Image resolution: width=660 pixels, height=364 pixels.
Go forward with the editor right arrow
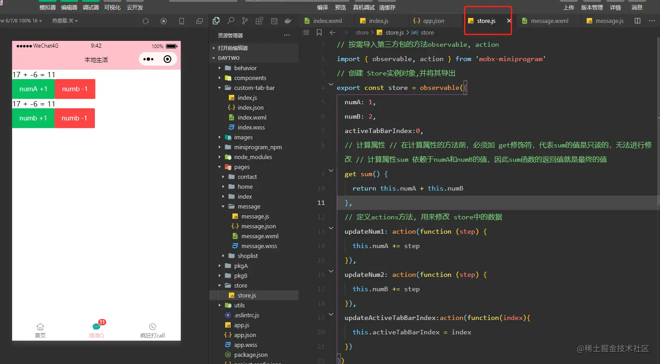[345, 32]
